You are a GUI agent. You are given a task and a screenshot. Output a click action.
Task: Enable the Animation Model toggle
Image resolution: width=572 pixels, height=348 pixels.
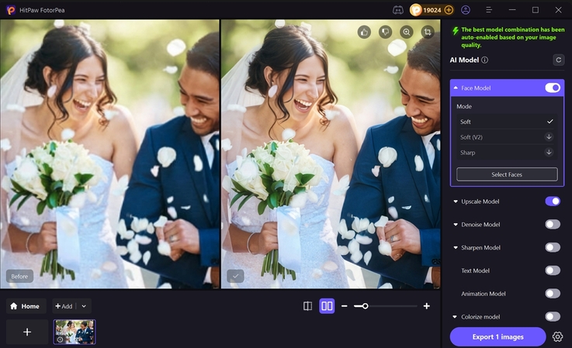pos(553,293)
